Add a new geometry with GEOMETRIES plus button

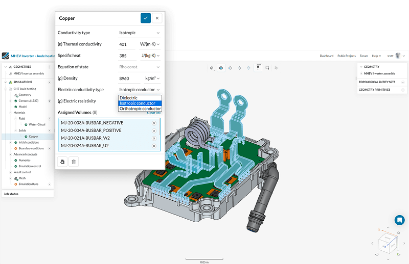pyautogui.click(x=50, y=67)
